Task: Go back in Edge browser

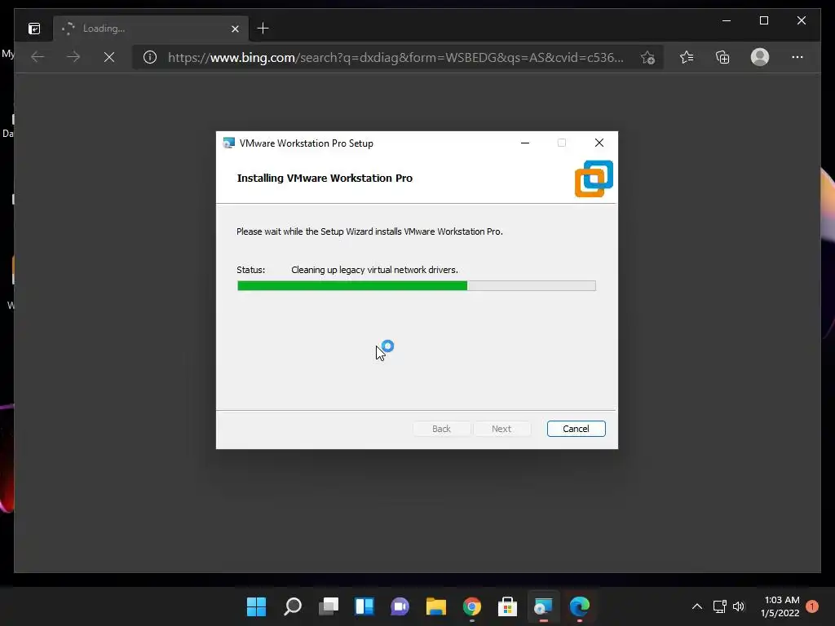Action: [38, 57]
